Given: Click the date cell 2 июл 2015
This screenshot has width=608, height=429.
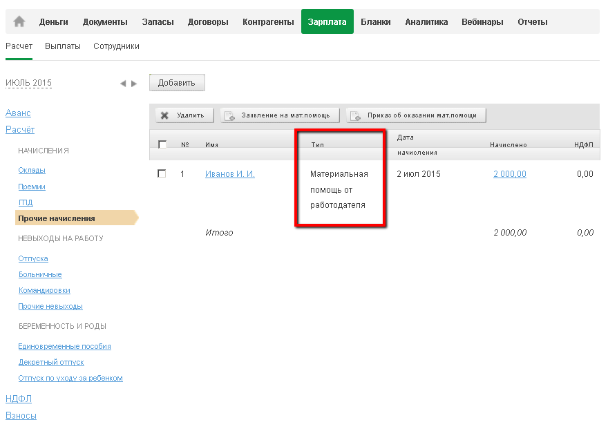Looking at the screenshot, I should click(x=419, y=174).
